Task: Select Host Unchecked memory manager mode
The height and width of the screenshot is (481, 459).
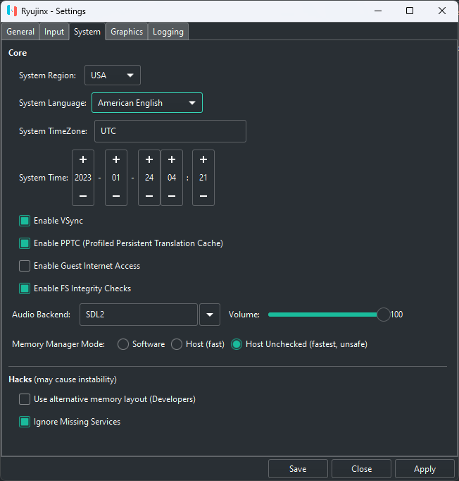Action: pyautogui.click(x=237, y=344)
